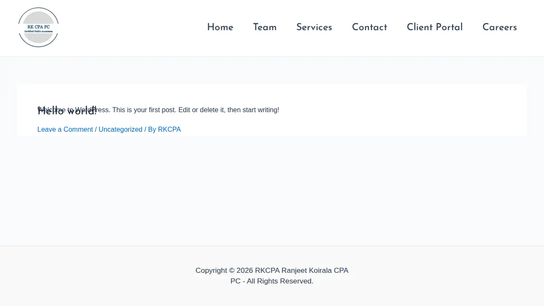The image size is (544, 306).
Task: Open the Uncategorized category link
Action: pos(120,129)
